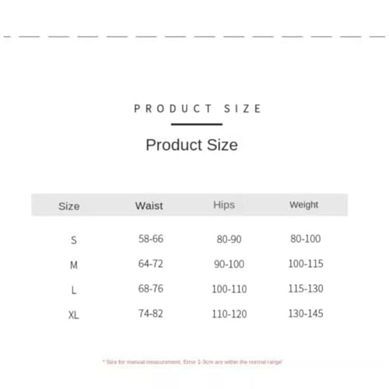Click the Waist column header
The height and width of the screenshot is (389, 389).
click(x=149, y=206)
